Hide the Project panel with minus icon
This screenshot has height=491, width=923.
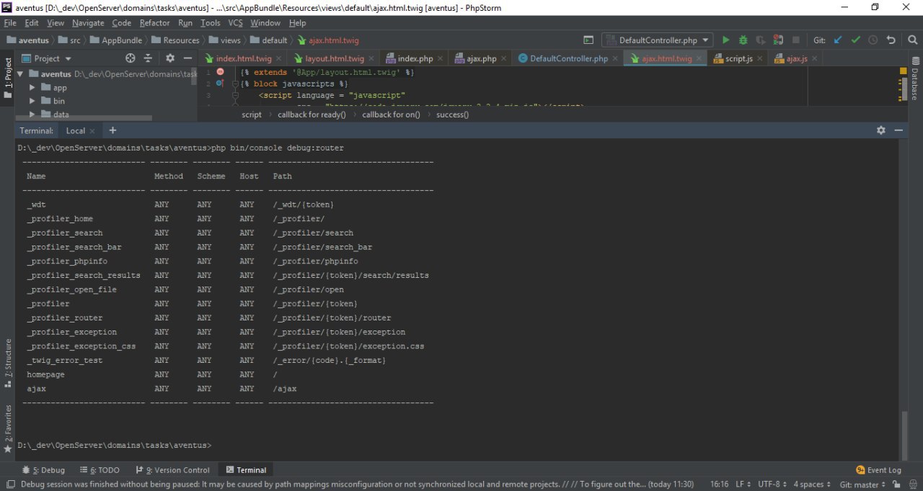coord(187,58)
